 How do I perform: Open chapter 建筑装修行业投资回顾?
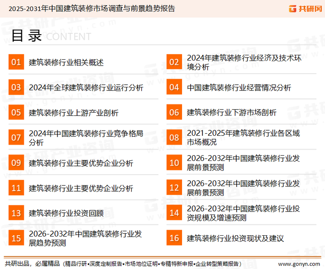(66, 213)
